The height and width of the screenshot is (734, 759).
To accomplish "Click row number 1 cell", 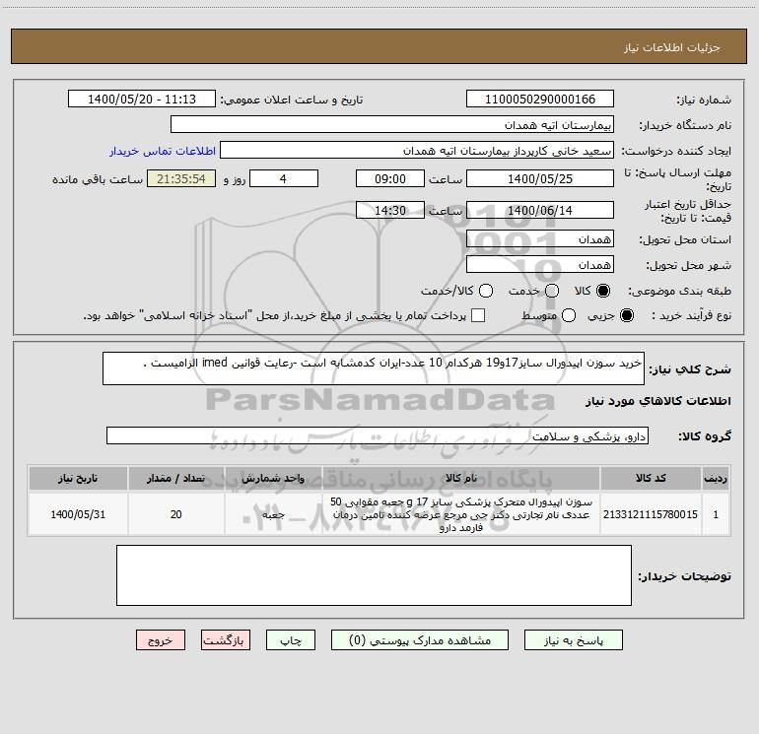I will coord(716,514).
